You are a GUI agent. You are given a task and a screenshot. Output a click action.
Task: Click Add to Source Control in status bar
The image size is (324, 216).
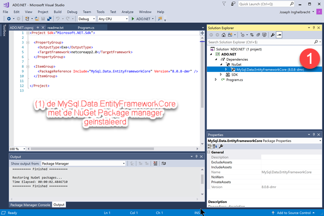click(293, 213)
